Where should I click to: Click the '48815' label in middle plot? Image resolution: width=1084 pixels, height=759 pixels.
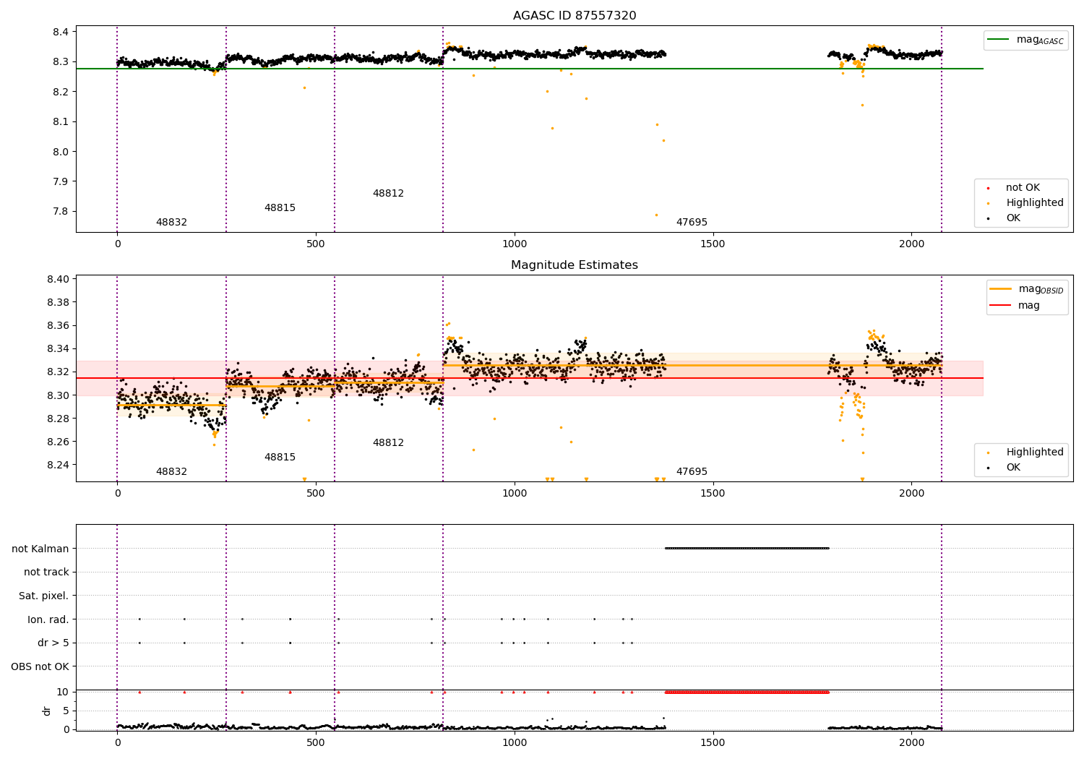tap(280, 458)
